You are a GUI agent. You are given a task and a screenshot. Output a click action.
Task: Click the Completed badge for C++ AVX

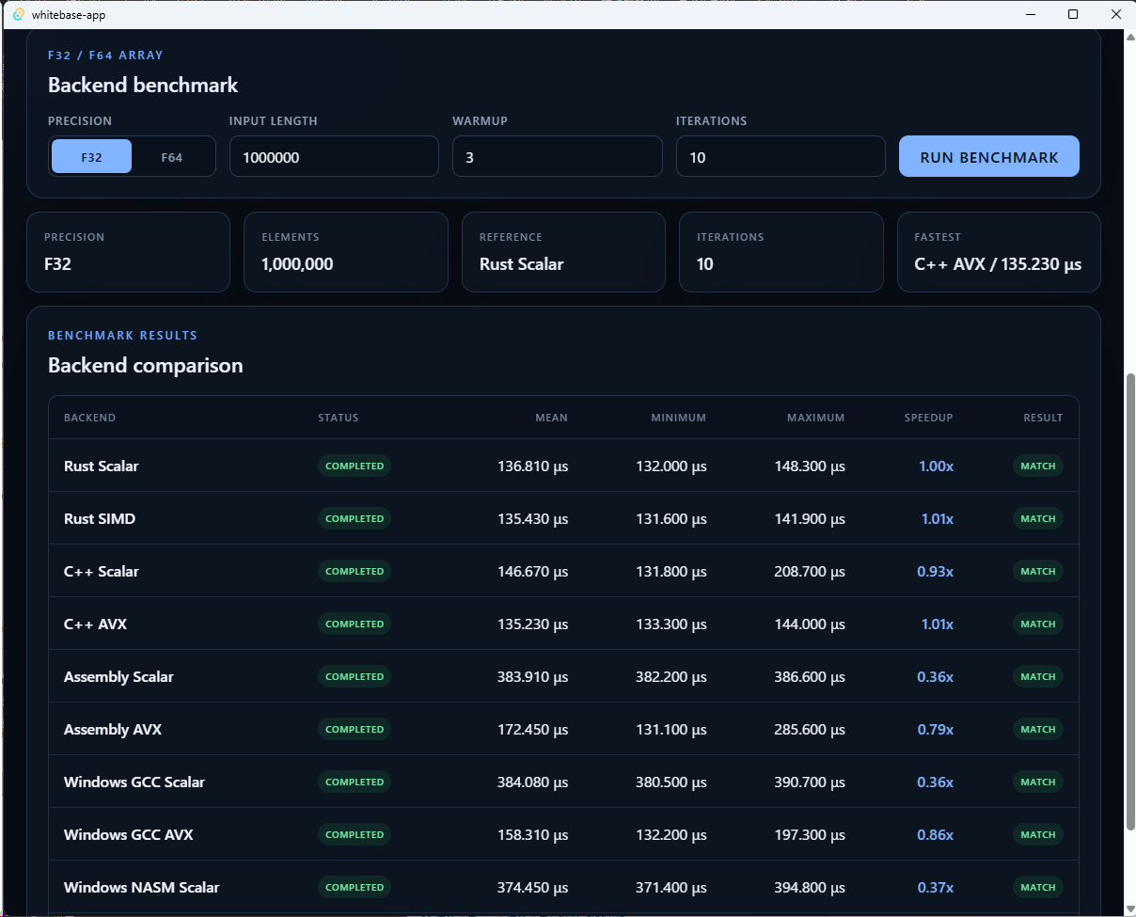(x=355, y=624)
